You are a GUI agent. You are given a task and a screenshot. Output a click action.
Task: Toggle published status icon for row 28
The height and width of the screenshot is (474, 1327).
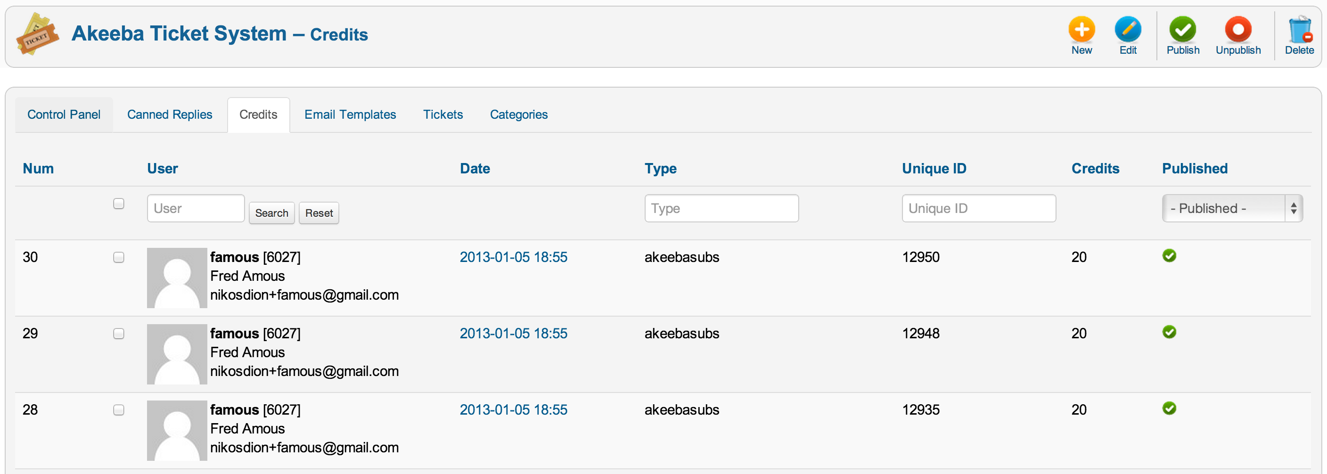1169,408
